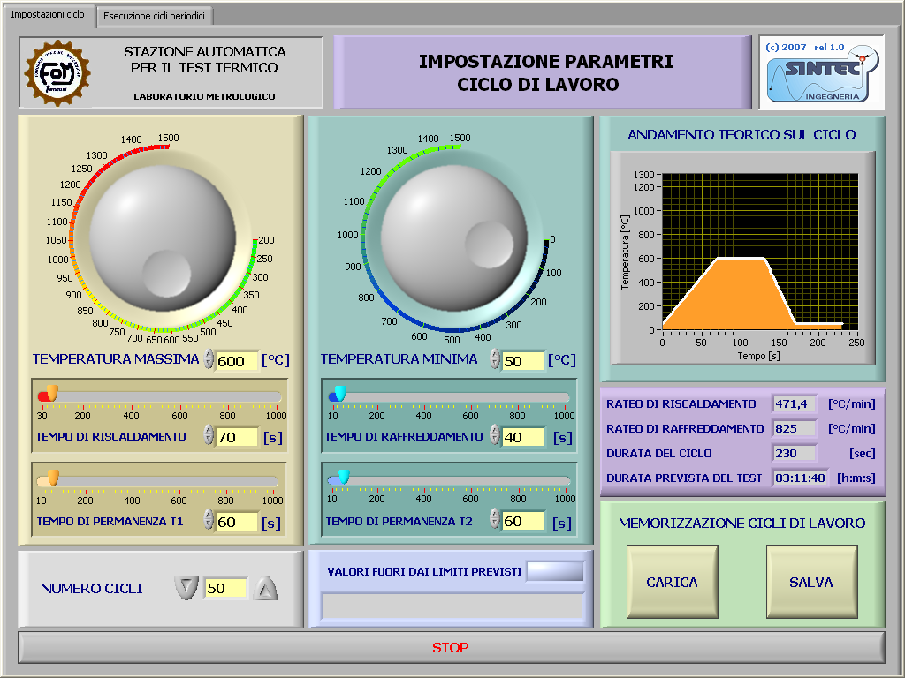Select the Impostazioni ciclo tab
The width and height of the screenshot is (905, 678).
[48, 14]
